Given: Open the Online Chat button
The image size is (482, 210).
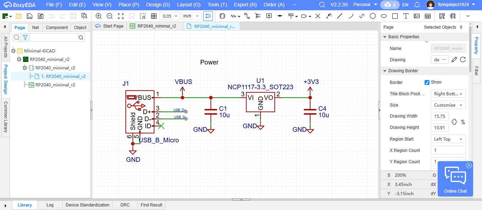Looking at the screenshot, I should (455, 178).
